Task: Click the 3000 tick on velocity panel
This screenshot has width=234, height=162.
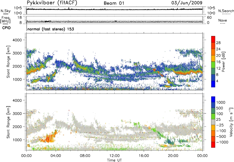Action: (17, 113)
